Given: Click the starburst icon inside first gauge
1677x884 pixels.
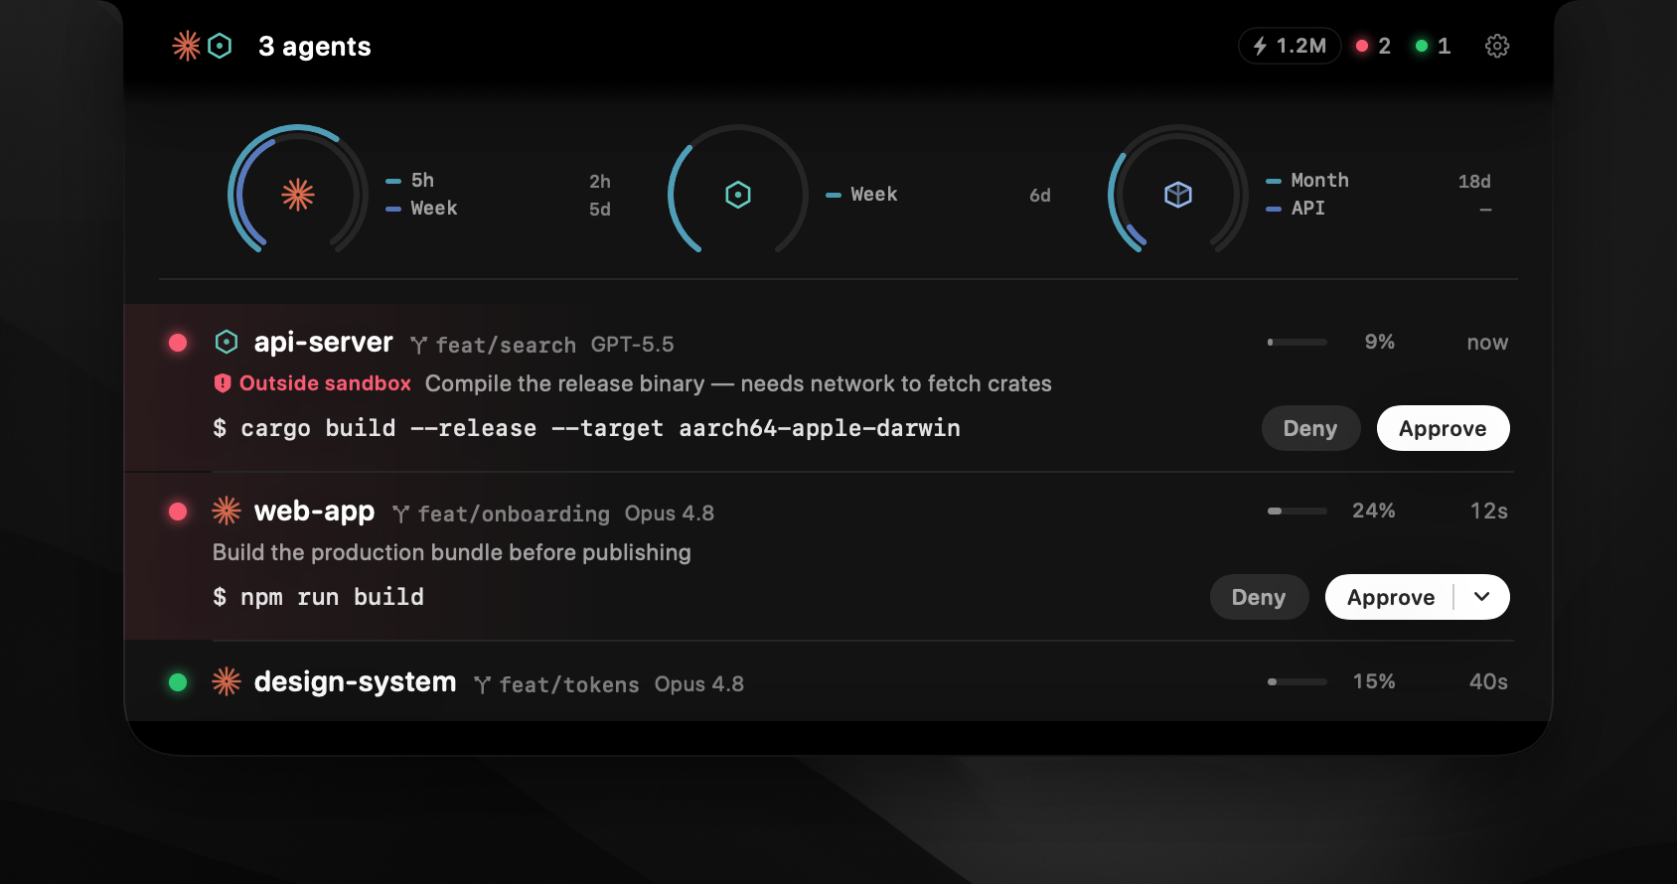Looking at the screenshot, I should pos(298,195).
